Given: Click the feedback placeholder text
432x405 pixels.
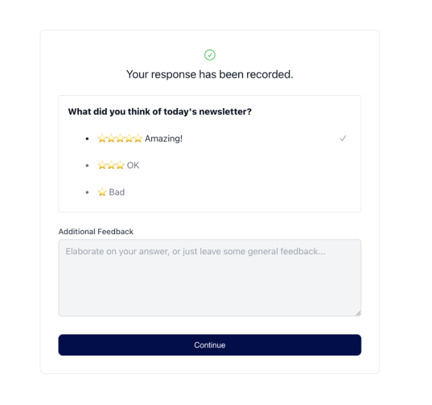Looking at the screenshot, I should click(x=195, y=252).
